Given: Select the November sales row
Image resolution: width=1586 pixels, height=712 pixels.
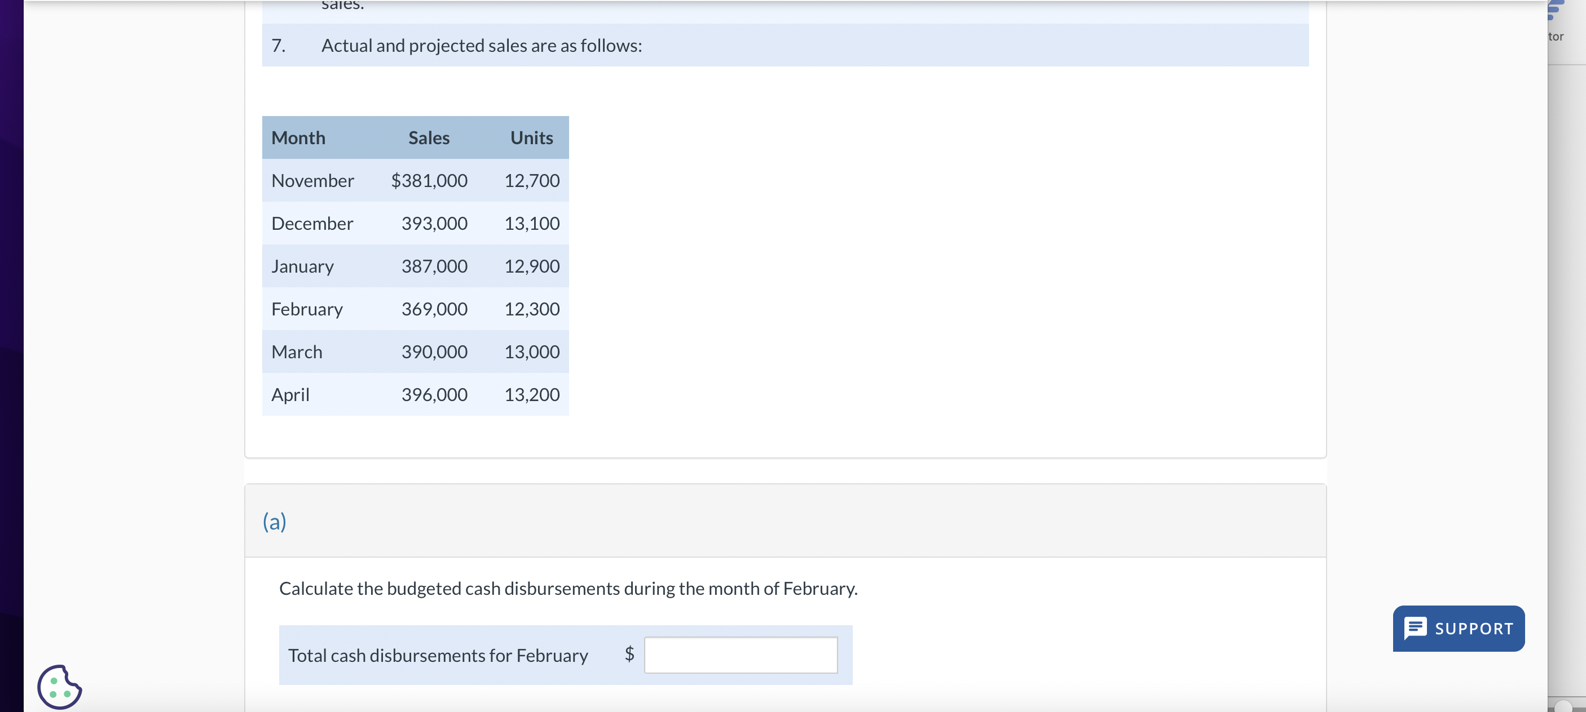Looking at the screenshot, I should [x=416, y=180].
